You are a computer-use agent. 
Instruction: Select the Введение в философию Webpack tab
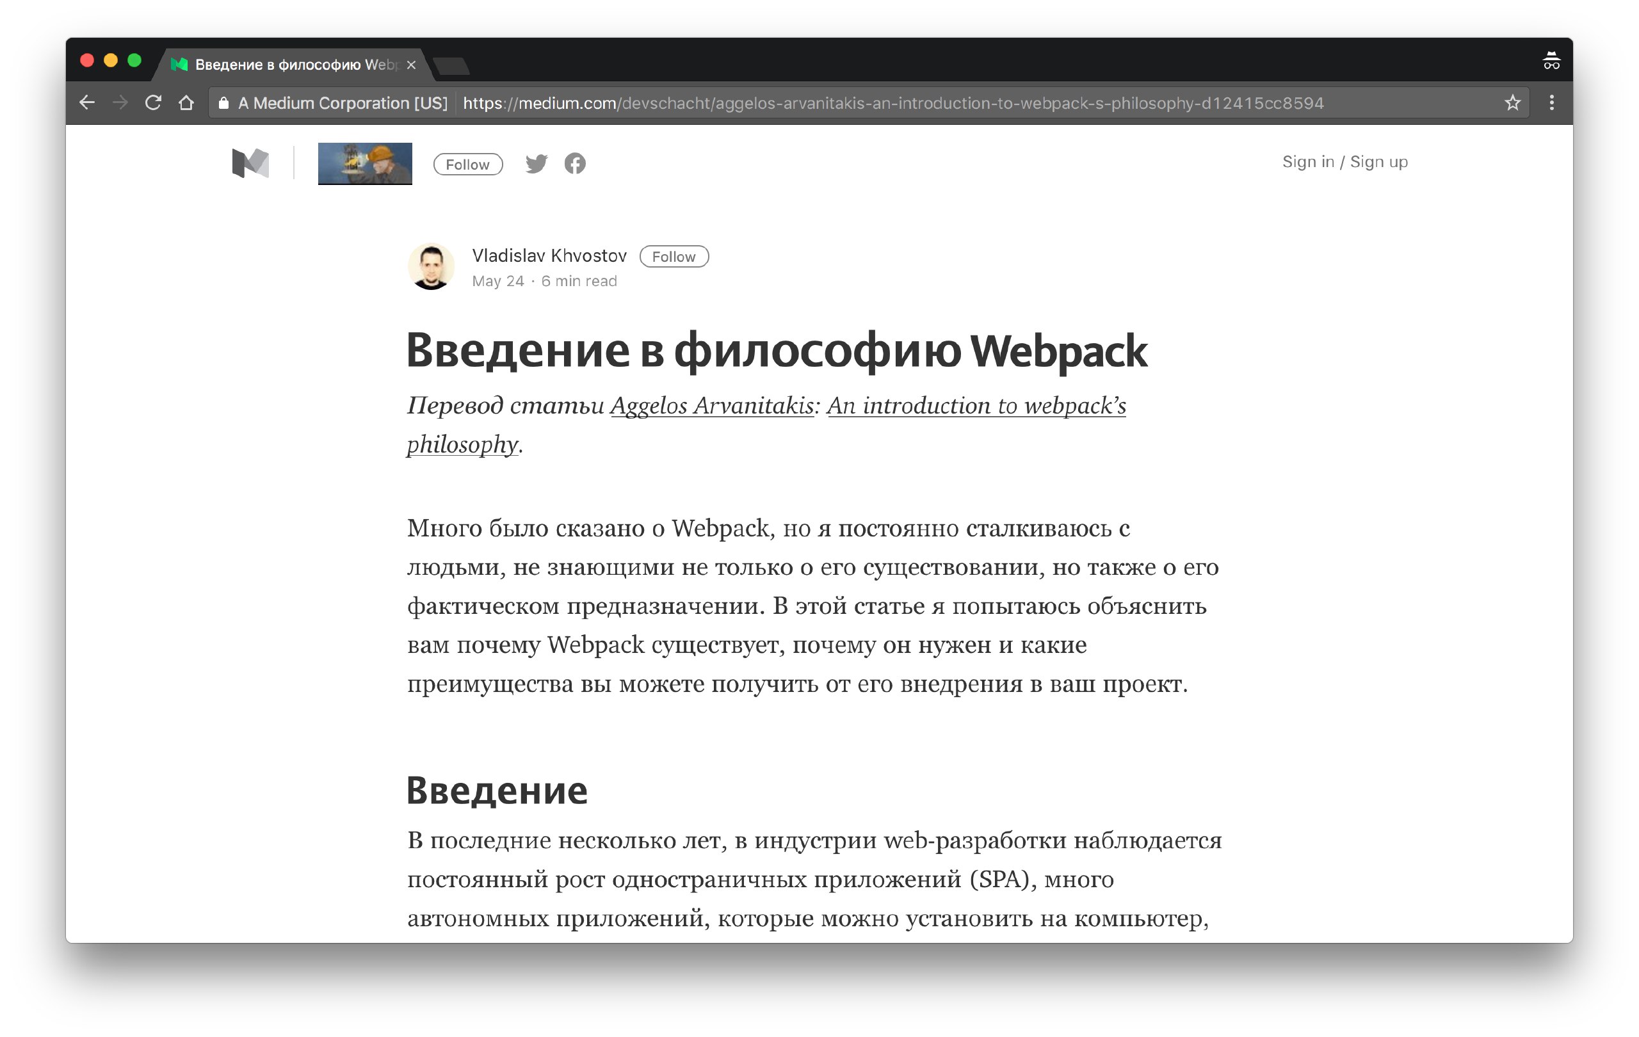[x=293, y=65]
